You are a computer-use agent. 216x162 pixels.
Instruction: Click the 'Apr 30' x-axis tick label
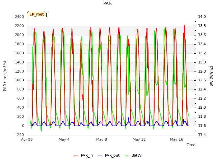click(x=27, y=139)
